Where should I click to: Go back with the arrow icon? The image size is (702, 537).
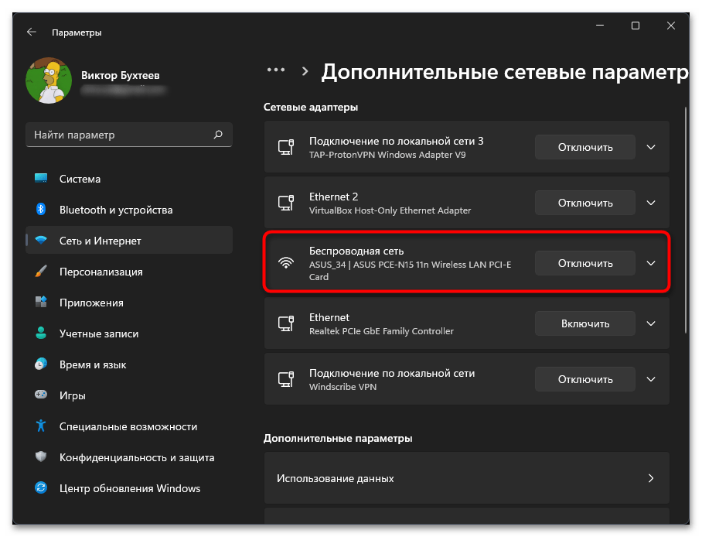point(32,32)
